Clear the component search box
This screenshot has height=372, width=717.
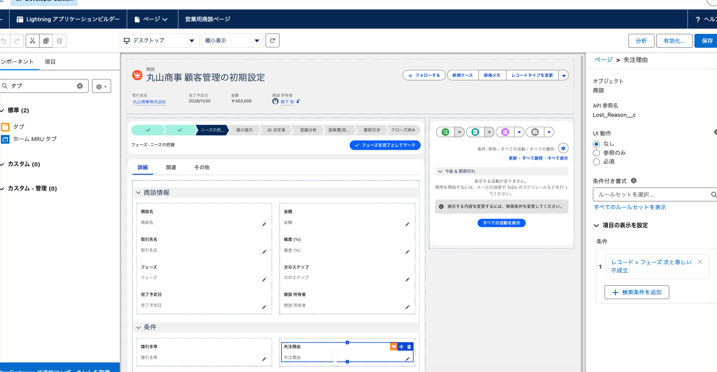click(x=80, y=86)
